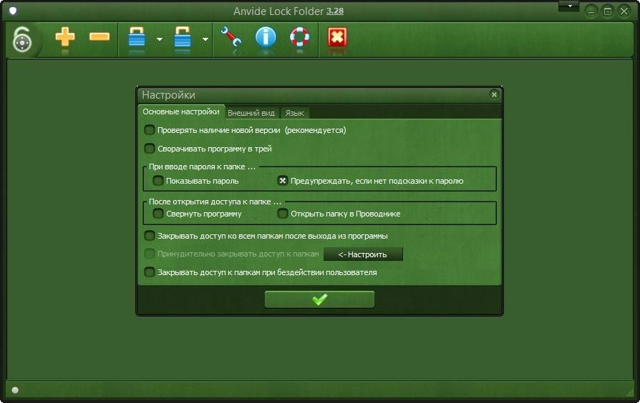Viewport: 640px width, 403px height.
Task: Minimize the Anvide Lock Folder window
Action: (x=591, y=11)
